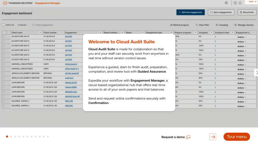Click Refresh progress icon button

(180, 25)
